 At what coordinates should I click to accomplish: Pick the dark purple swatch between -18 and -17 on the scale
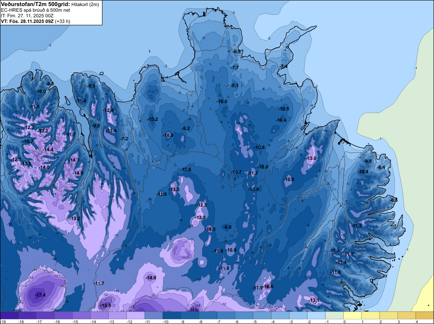[27, 315]
